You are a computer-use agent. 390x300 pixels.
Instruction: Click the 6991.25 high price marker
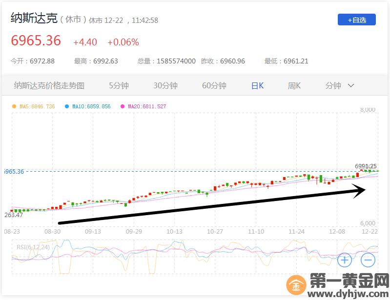[x=365, y=166]
